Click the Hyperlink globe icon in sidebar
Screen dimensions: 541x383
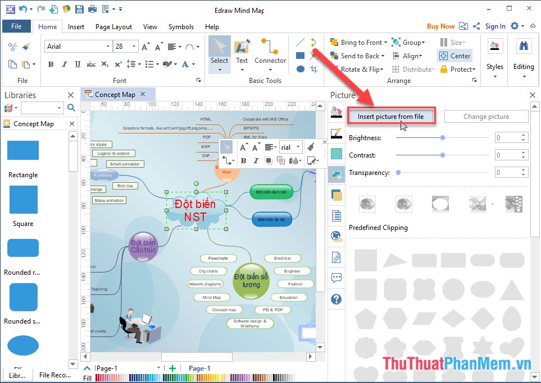336,236
